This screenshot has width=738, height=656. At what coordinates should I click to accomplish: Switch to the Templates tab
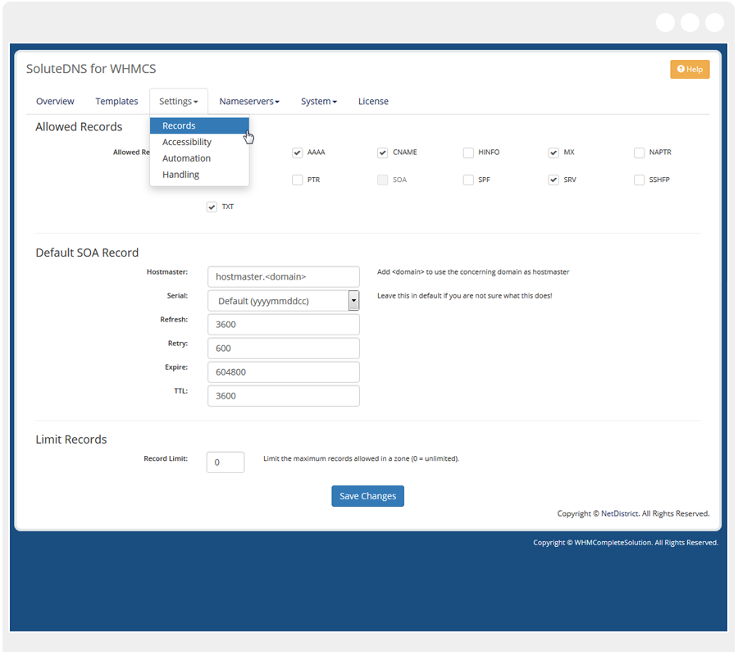tap(116, 102)
